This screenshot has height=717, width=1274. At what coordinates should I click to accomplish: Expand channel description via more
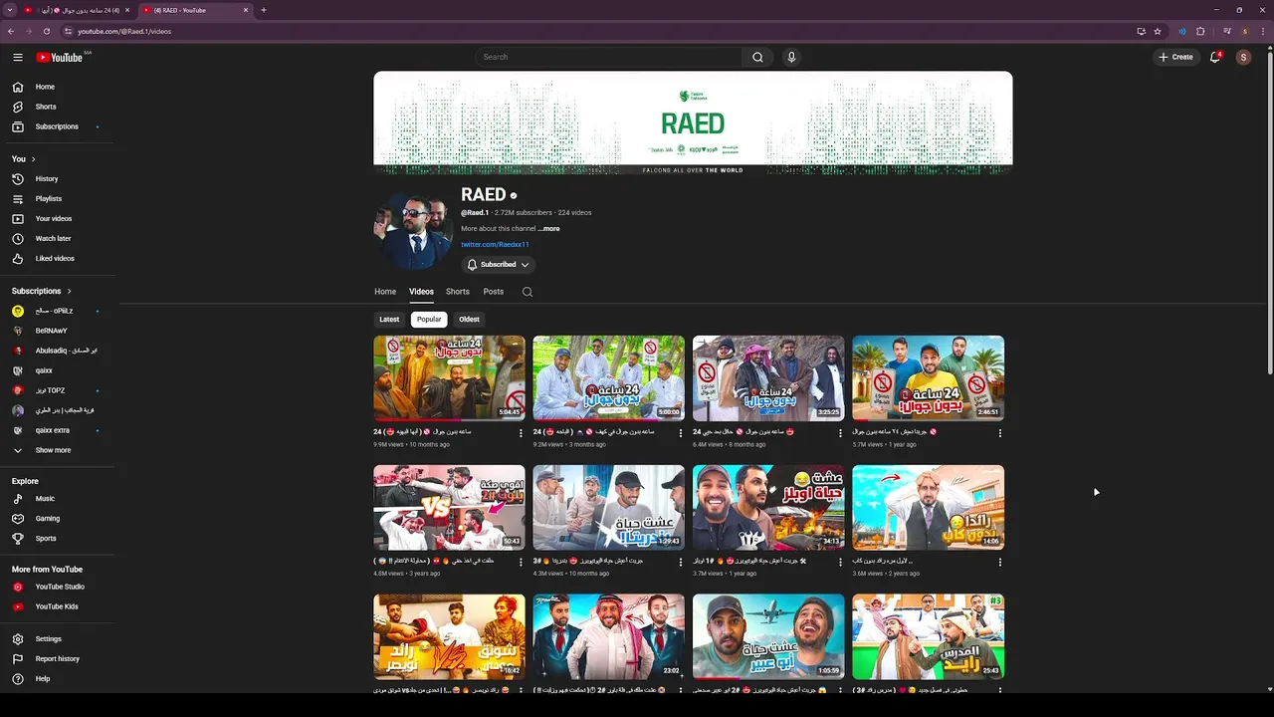549,229
